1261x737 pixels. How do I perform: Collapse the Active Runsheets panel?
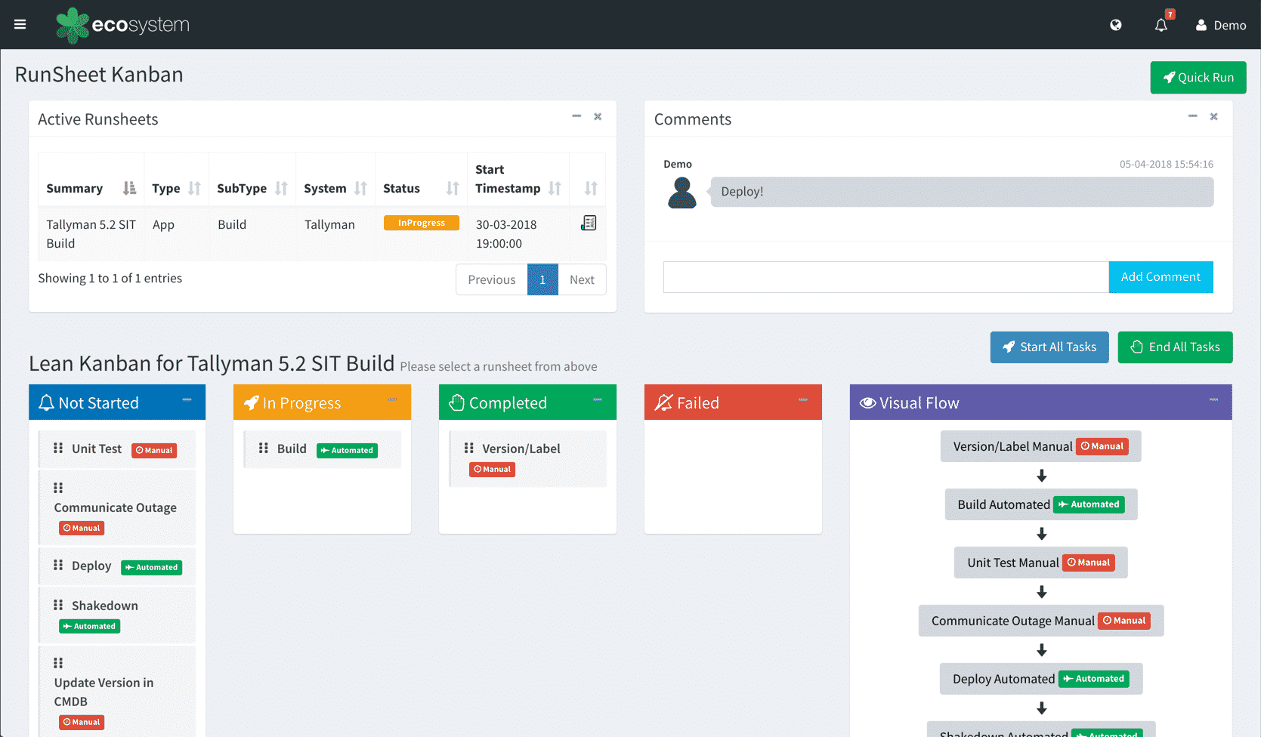pos(576,116)
